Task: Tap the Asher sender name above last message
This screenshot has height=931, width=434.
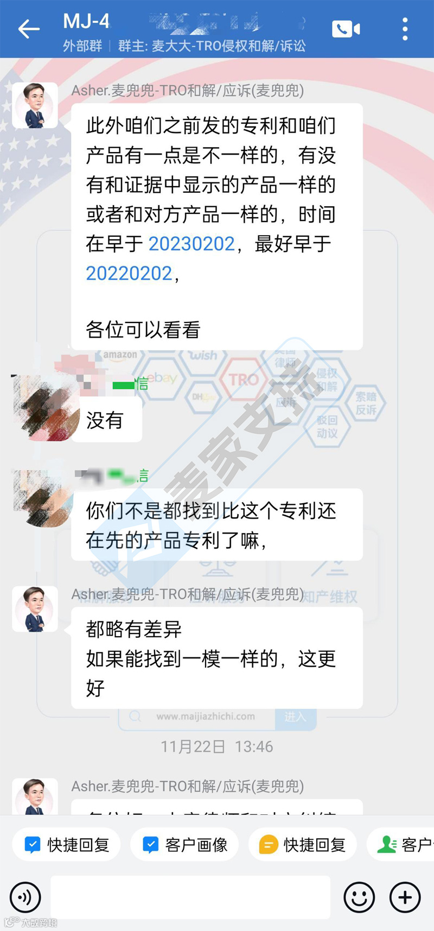Action: (x=188, y=786)
